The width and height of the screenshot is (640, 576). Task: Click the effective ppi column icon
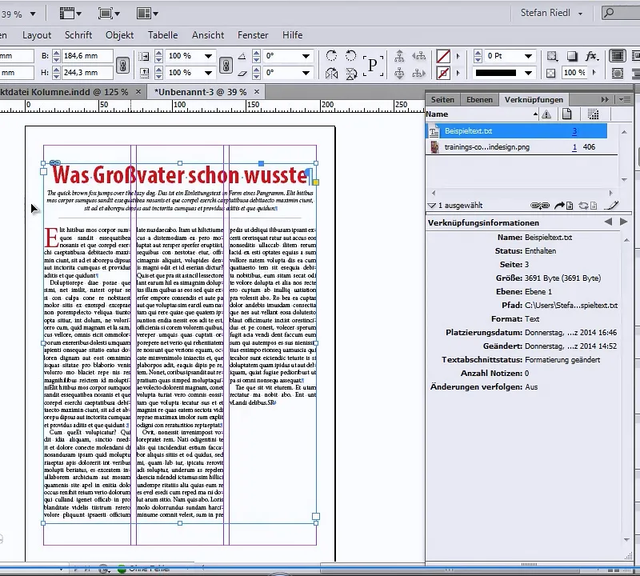[x=593, y=114]
